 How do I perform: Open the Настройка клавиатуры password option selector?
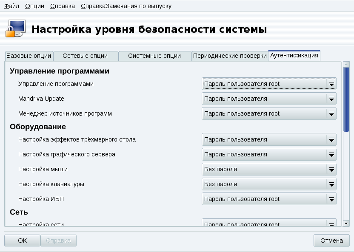coord(331,184)
